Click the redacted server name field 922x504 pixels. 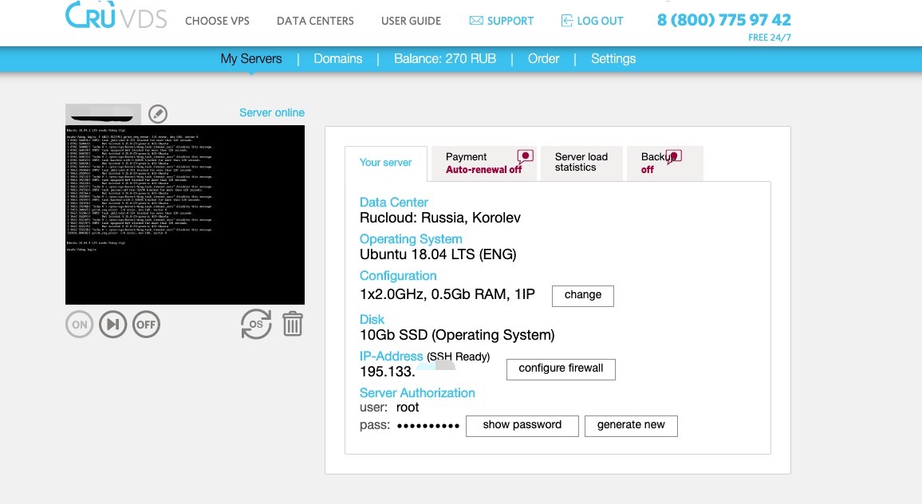[103, 113]
